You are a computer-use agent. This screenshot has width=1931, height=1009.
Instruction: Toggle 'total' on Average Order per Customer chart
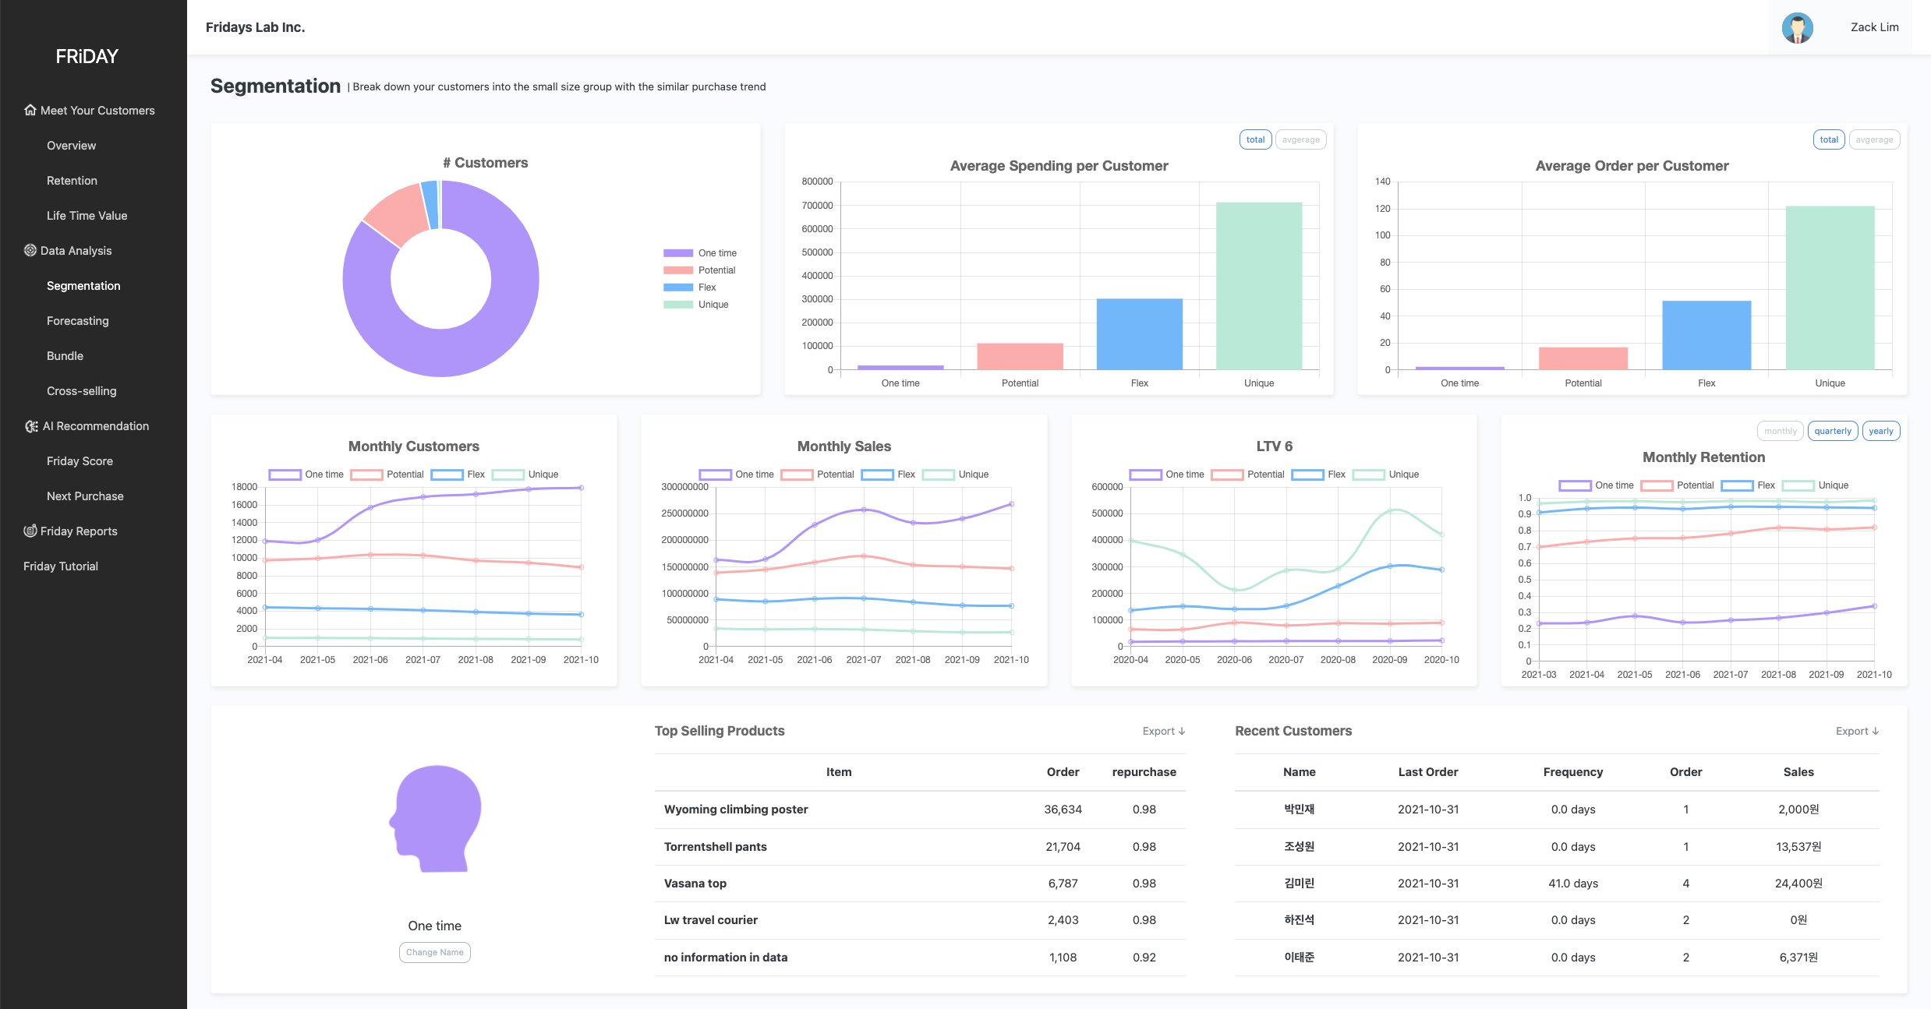(1829, 139)
